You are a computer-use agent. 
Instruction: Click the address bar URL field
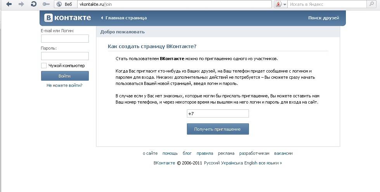(174, 4)
